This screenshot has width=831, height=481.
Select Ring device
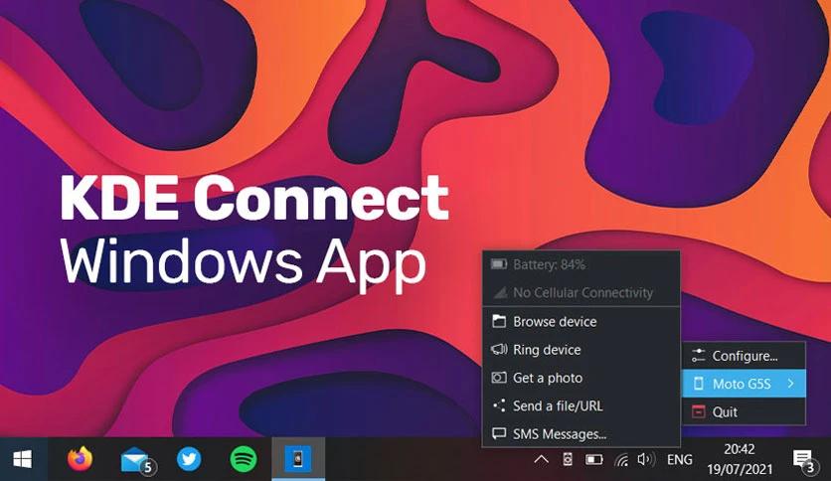[582, 350]
